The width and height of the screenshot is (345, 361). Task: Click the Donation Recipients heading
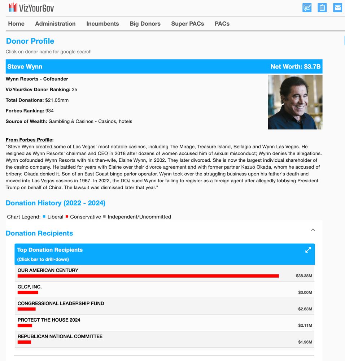(39, 233)
